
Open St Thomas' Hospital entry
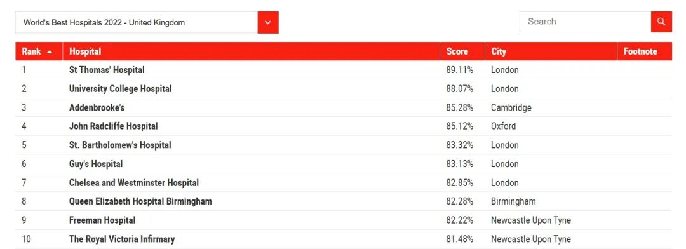(107, 70)
